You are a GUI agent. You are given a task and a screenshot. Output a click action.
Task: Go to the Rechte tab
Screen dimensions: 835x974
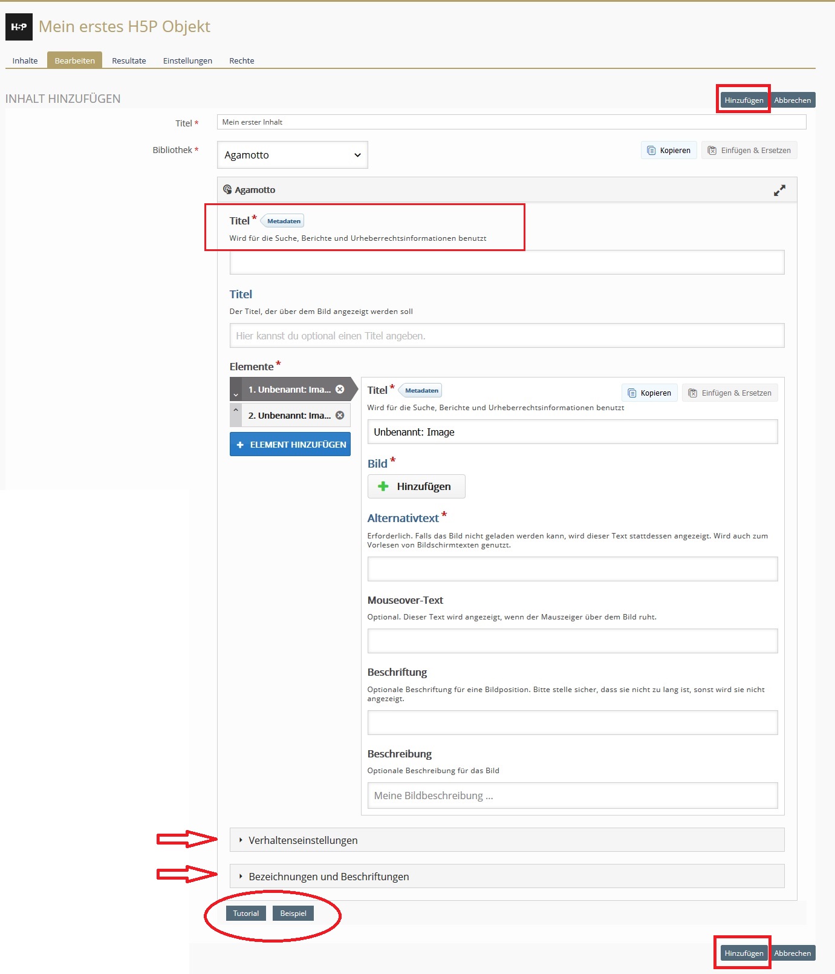click(241, 60)
